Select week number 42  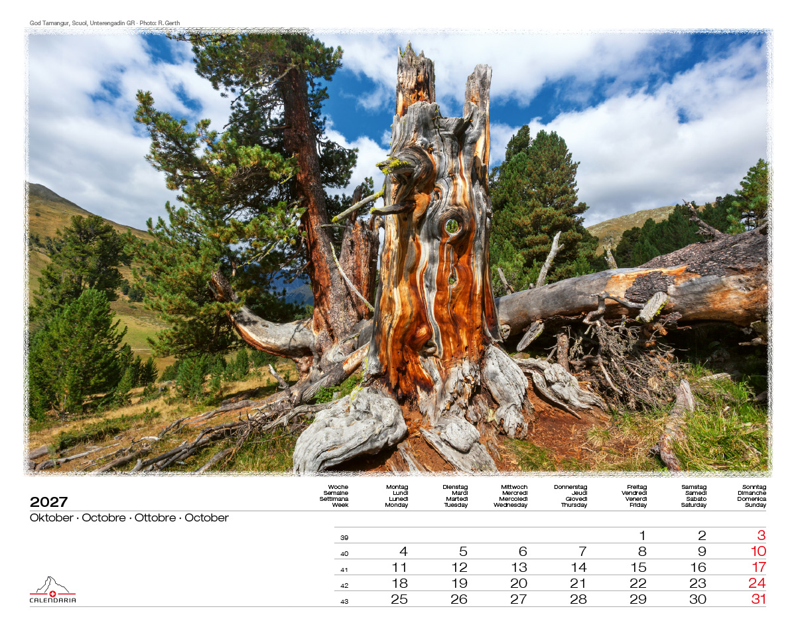click(x=344, y=586)
